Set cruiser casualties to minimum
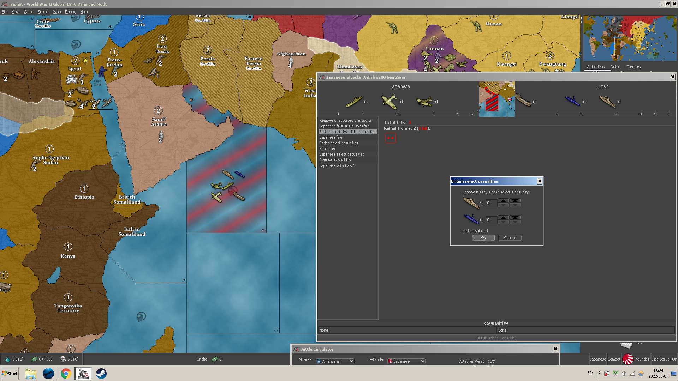Image resolution: width=678 pixels, height=381 pixels. point(515,205)
